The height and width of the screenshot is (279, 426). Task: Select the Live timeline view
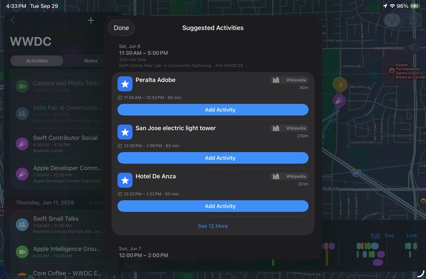(412, 235)
